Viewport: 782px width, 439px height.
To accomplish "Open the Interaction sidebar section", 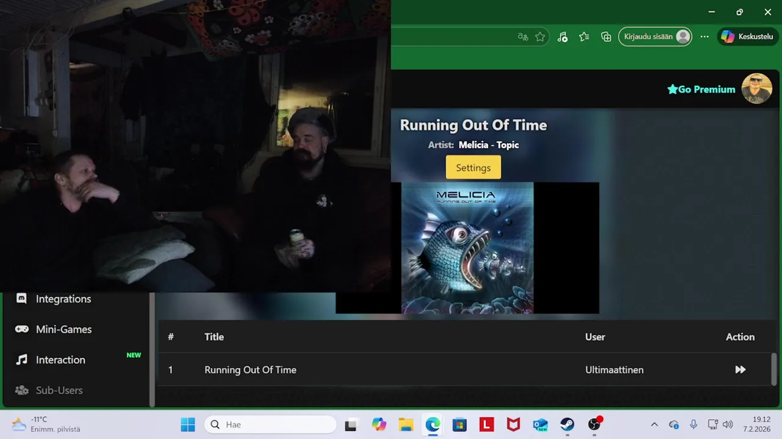I will click(x=60, y=360).
